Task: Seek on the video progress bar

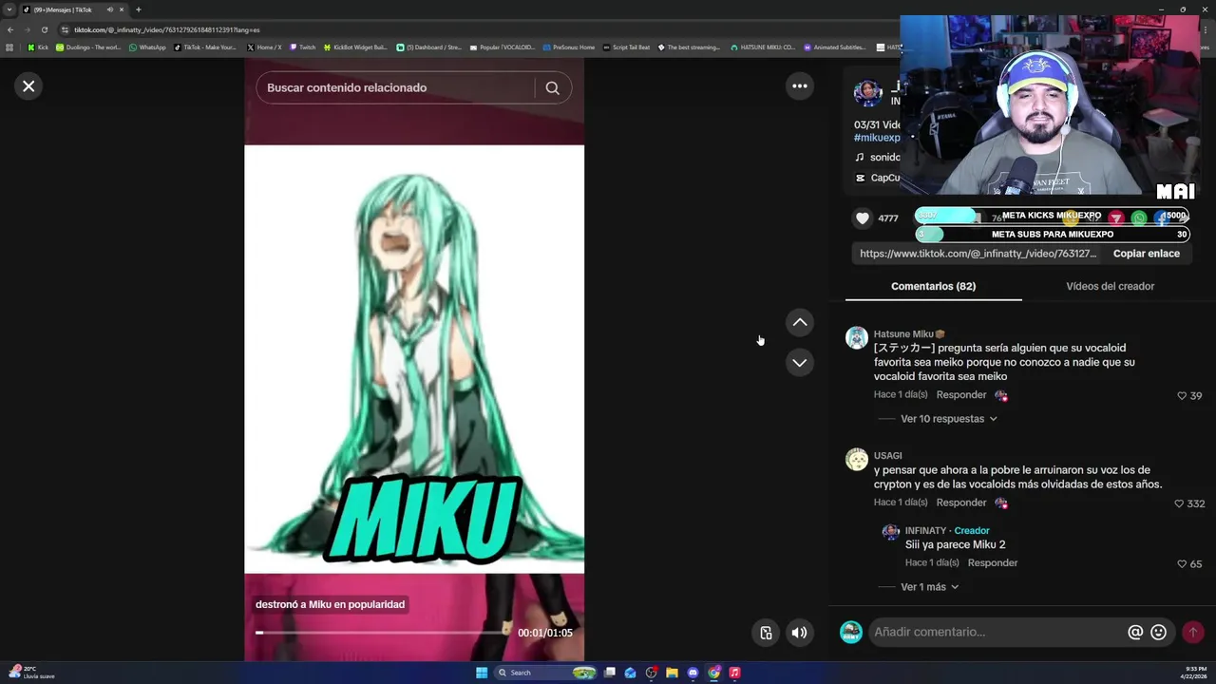Action: (383, 633)
